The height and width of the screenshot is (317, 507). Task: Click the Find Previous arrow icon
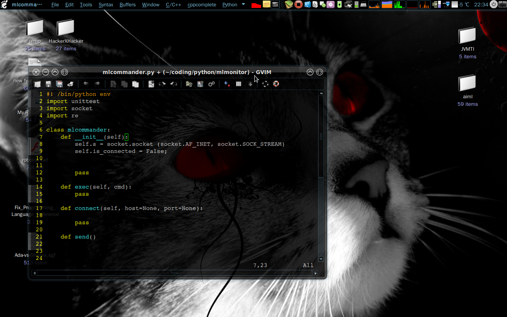(173, 84)
